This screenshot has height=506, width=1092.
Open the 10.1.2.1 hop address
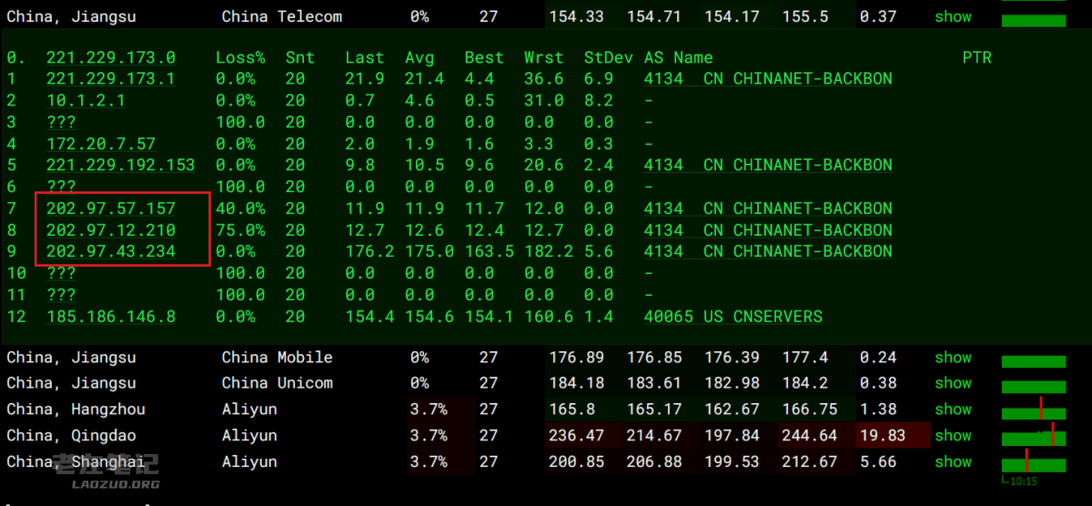(86, 101)
